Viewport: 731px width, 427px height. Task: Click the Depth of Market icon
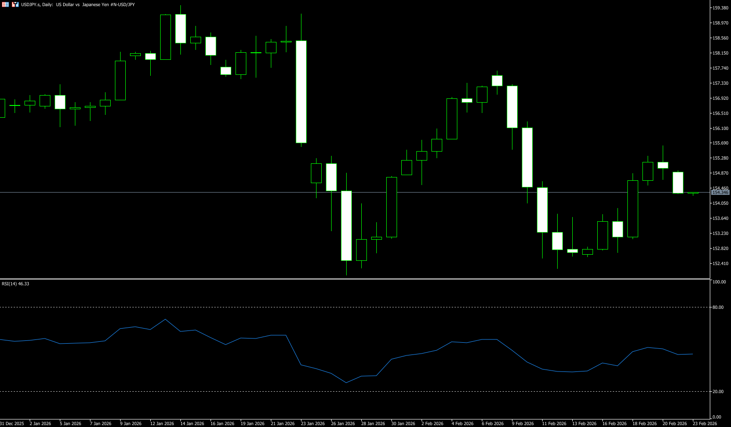tap(15, 4)
